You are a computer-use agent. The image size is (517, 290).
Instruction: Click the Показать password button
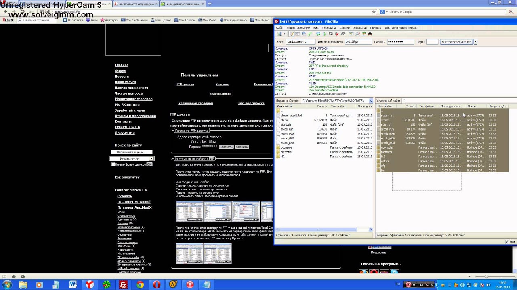tap(226, 147)
